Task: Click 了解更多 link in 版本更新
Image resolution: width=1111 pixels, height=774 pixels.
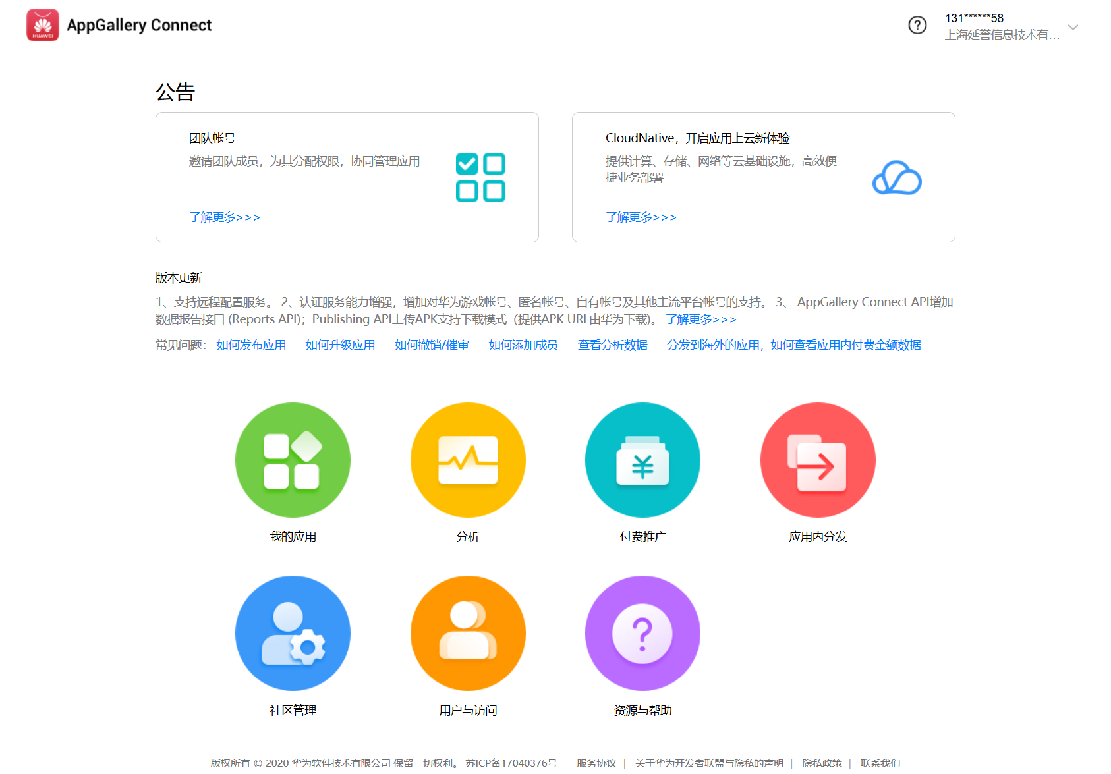Action: pos(701,319)
